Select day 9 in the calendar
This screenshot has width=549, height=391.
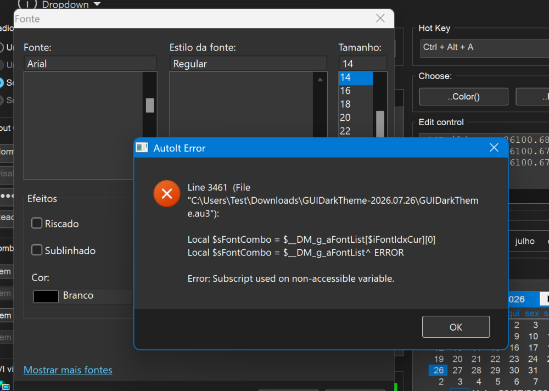click(x=517, y=336)
